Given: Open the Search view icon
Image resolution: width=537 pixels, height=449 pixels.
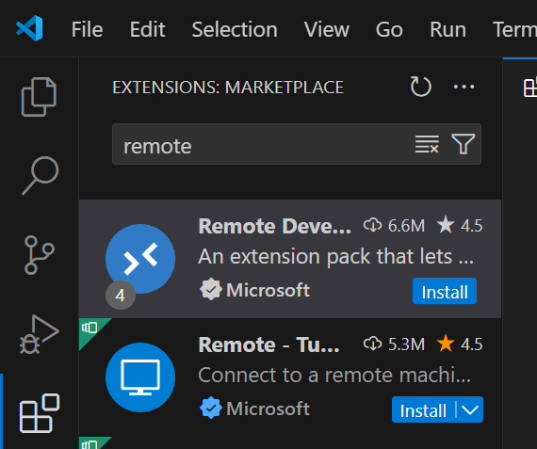Looking at the screenshot, I should coord(41,175).
